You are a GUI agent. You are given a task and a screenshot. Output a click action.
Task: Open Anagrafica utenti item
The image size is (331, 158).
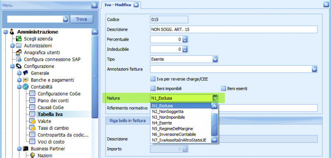pyautogui.click(x=42, y=53)
